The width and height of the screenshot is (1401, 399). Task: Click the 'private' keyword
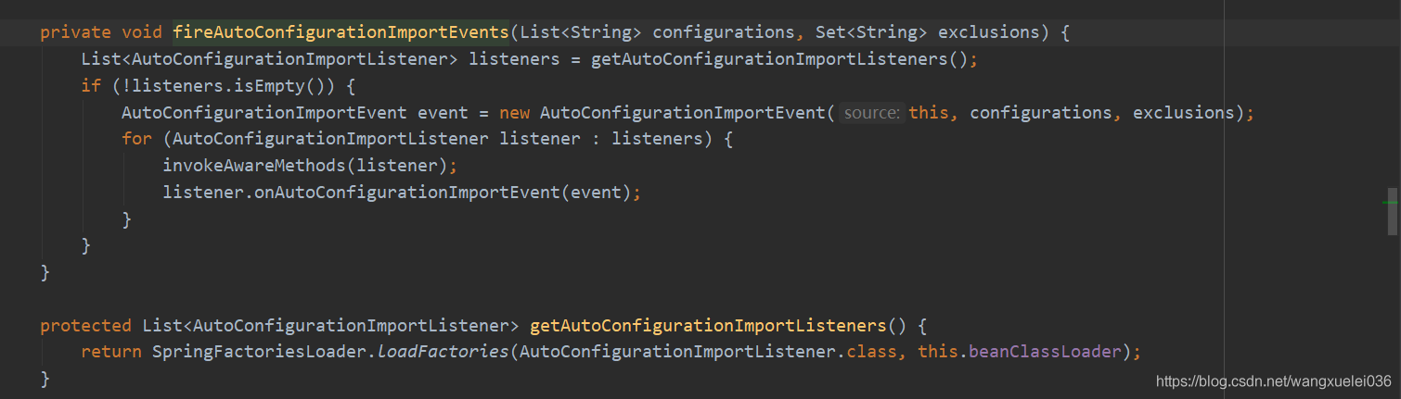pos(75,32)
